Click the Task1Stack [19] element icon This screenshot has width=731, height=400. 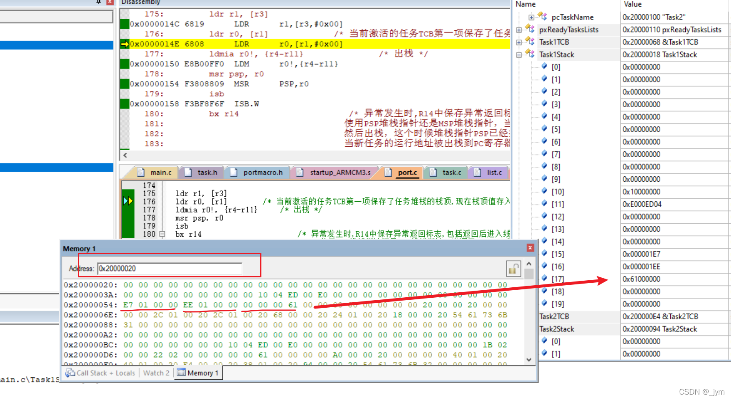544,303
